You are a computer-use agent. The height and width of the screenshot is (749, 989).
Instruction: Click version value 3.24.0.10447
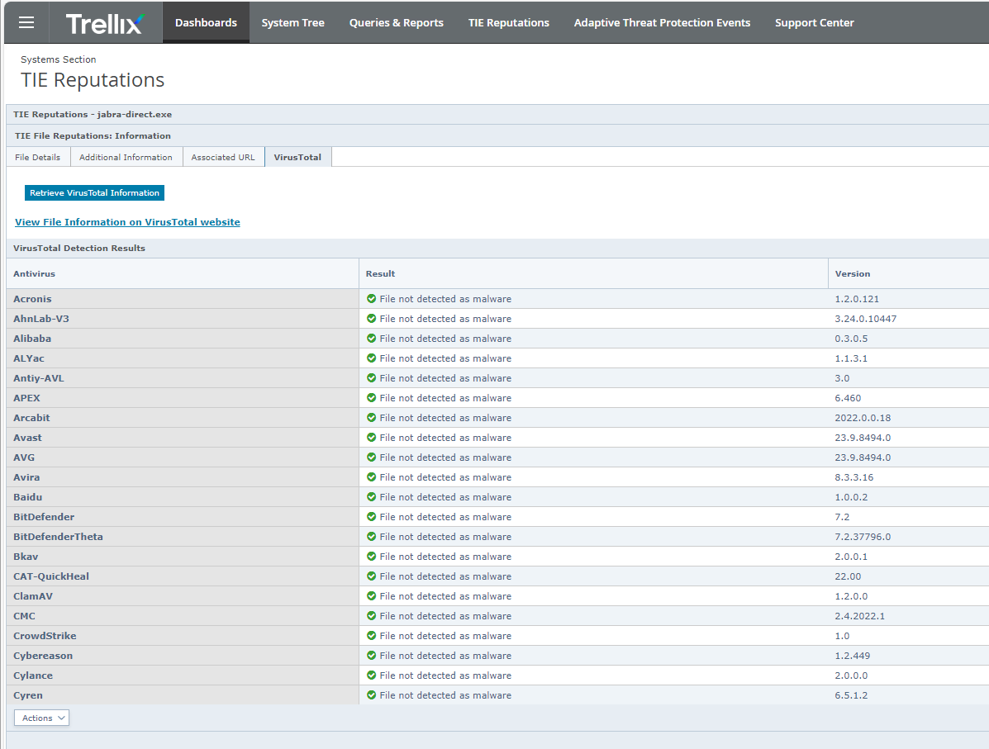(865, 319)
